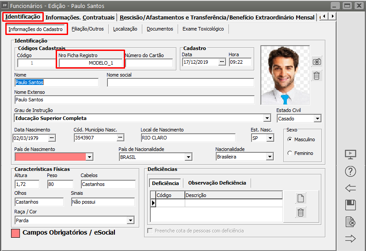Go to next record with right arrow
366x251 pixels.
click(351, 239)
